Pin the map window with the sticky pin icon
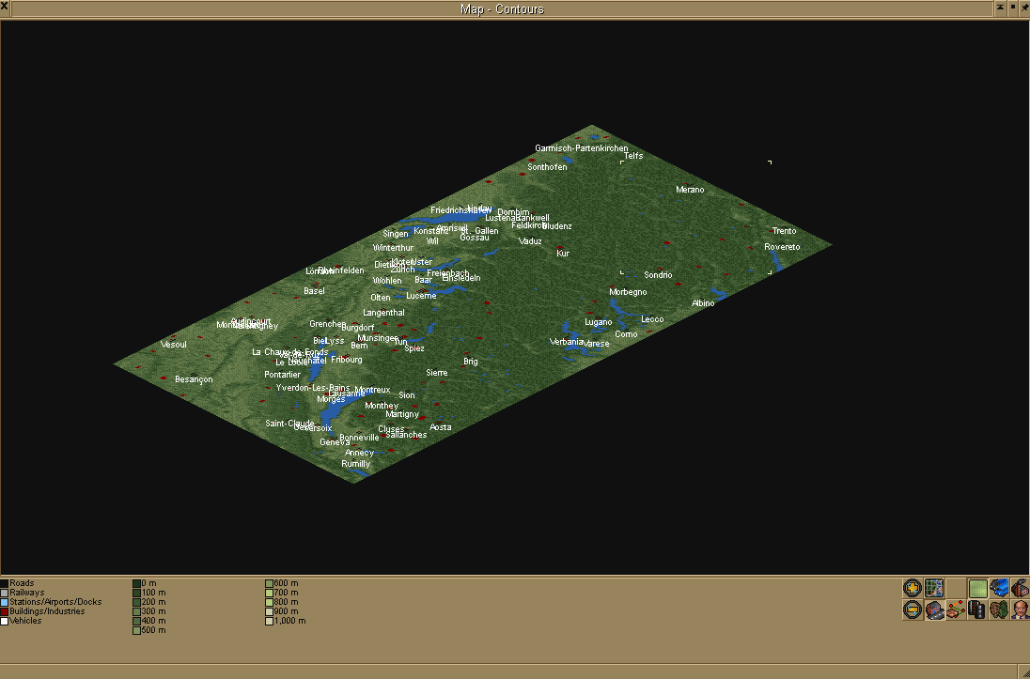The image size is (1030, 679). 1024,8
